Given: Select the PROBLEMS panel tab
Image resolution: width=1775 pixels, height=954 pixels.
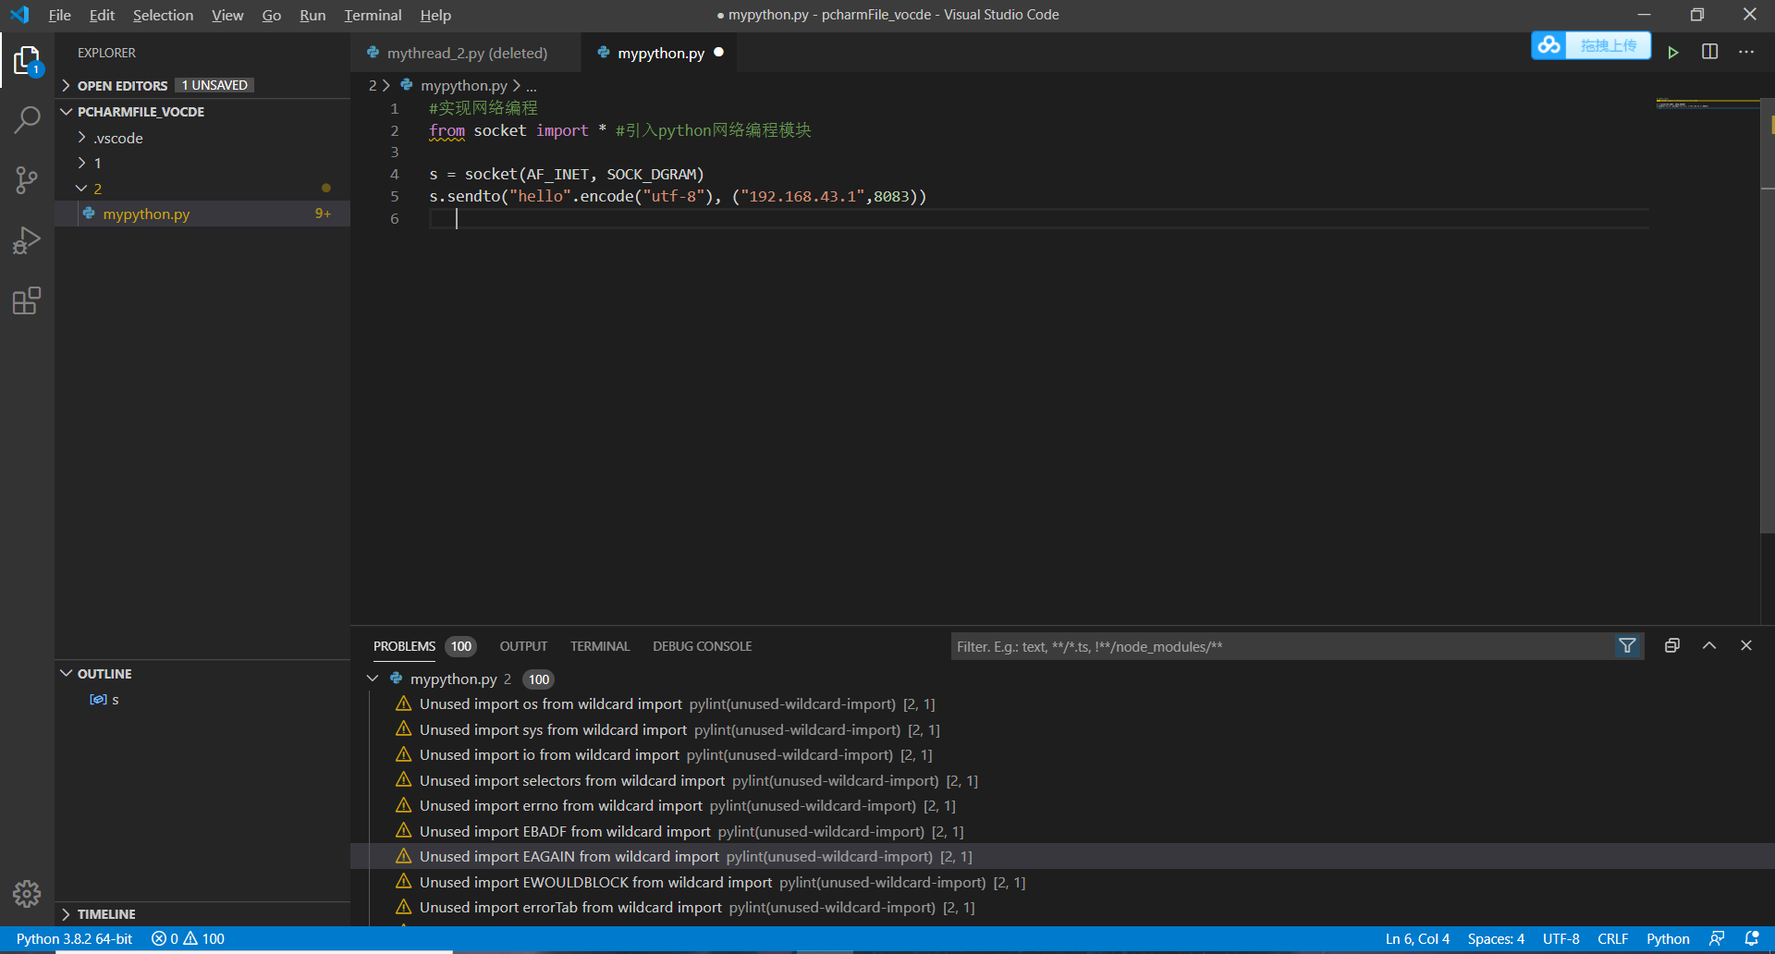Looking at the screenshot, I should pos(404,646).
